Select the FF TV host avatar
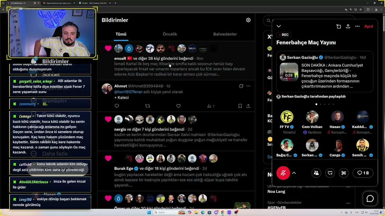 click(287, 117)
